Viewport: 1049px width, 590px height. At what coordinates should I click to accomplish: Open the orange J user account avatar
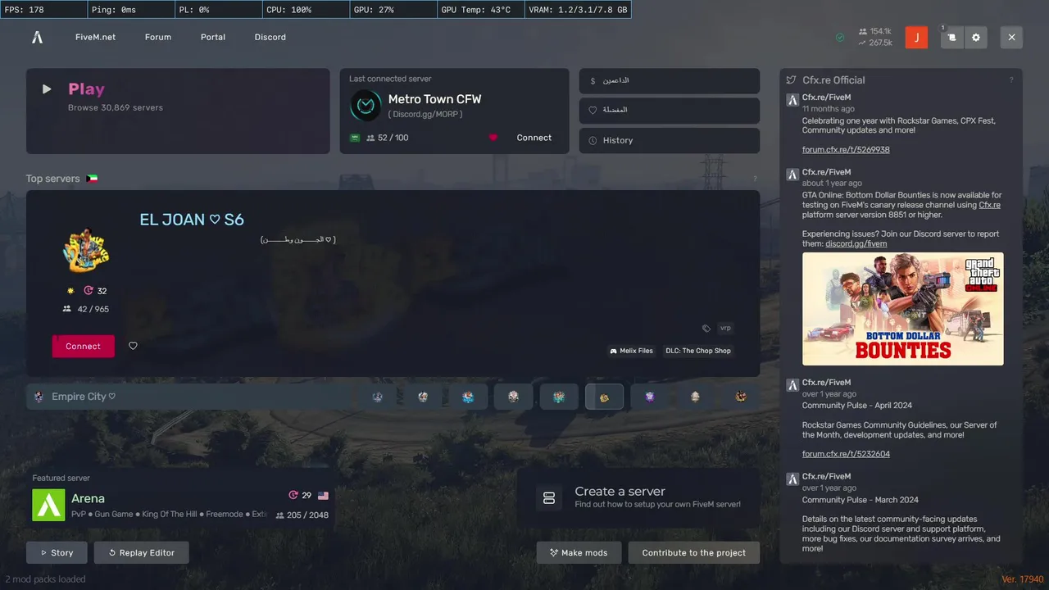(917, 37)
